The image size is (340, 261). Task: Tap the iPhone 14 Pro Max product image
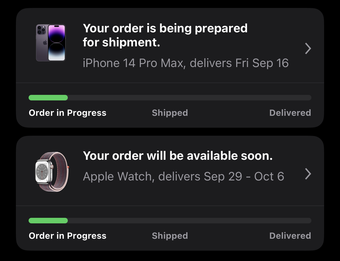[51, 43]
